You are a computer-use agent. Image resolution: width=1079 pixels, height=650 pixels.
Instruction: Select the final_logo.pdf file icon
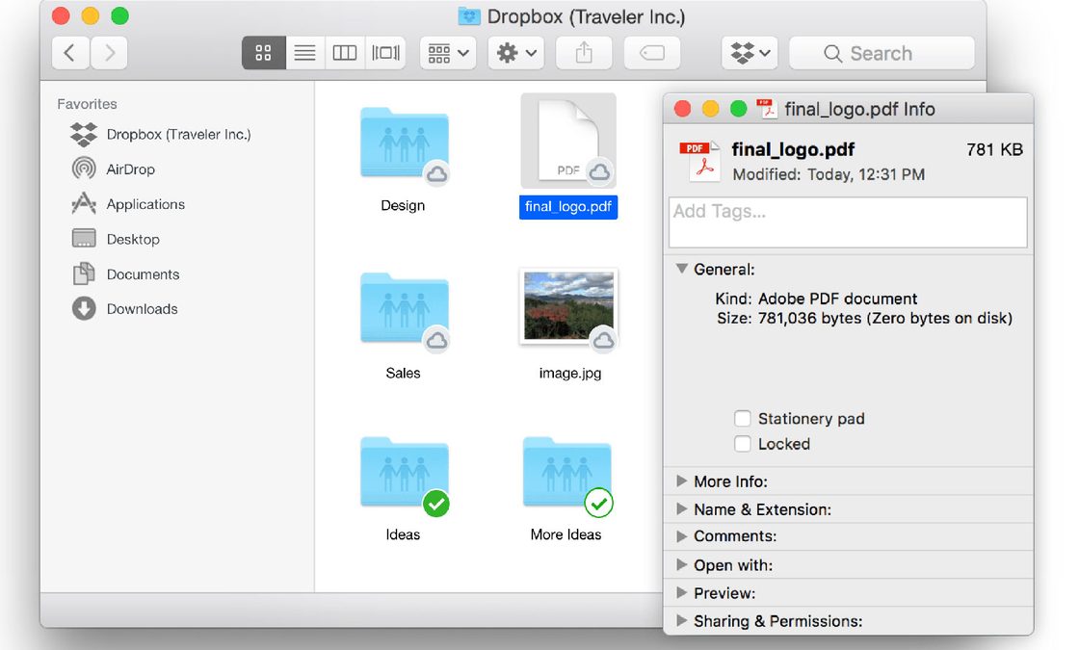[568, 141]
